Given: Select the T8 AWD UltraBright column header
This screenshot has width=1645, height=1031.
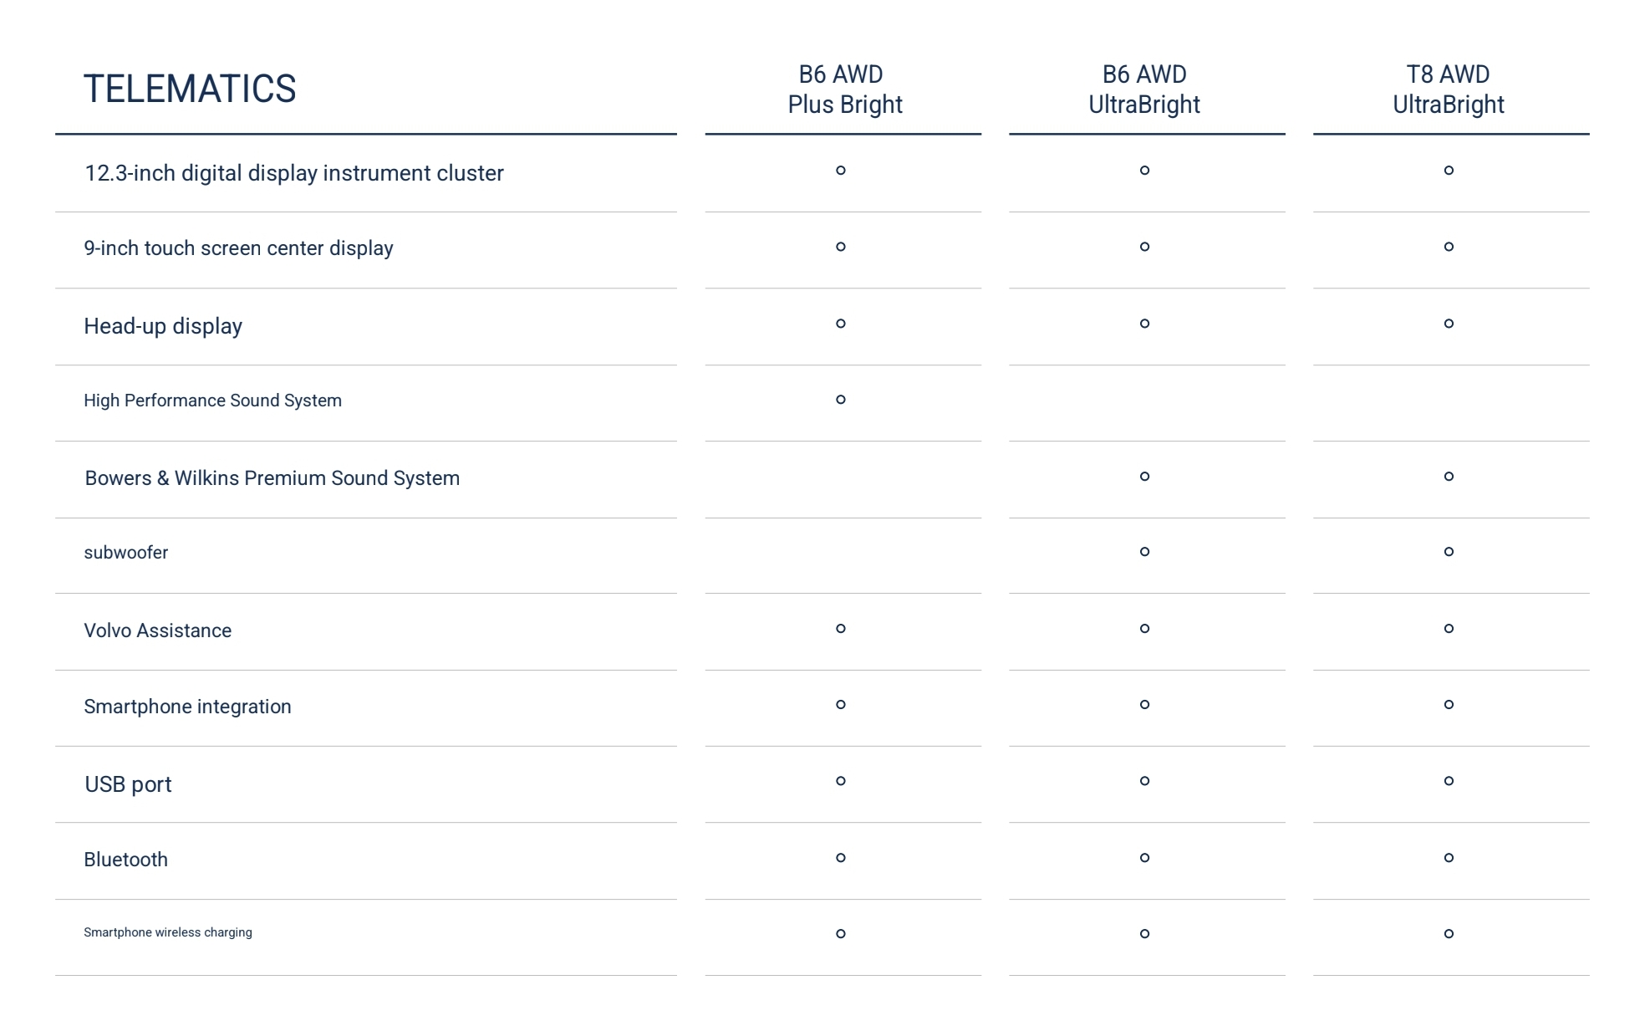Looking at the screenshot, I should pyautogui.click(x=1449, y=89).
